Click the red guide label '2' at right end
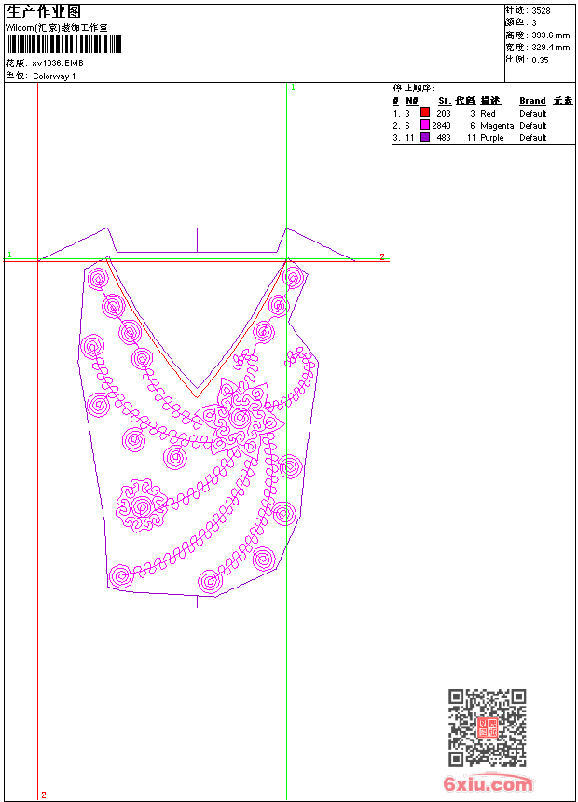Image resolution: width=578 pixels, height=802 pixels. coord(382,256)
